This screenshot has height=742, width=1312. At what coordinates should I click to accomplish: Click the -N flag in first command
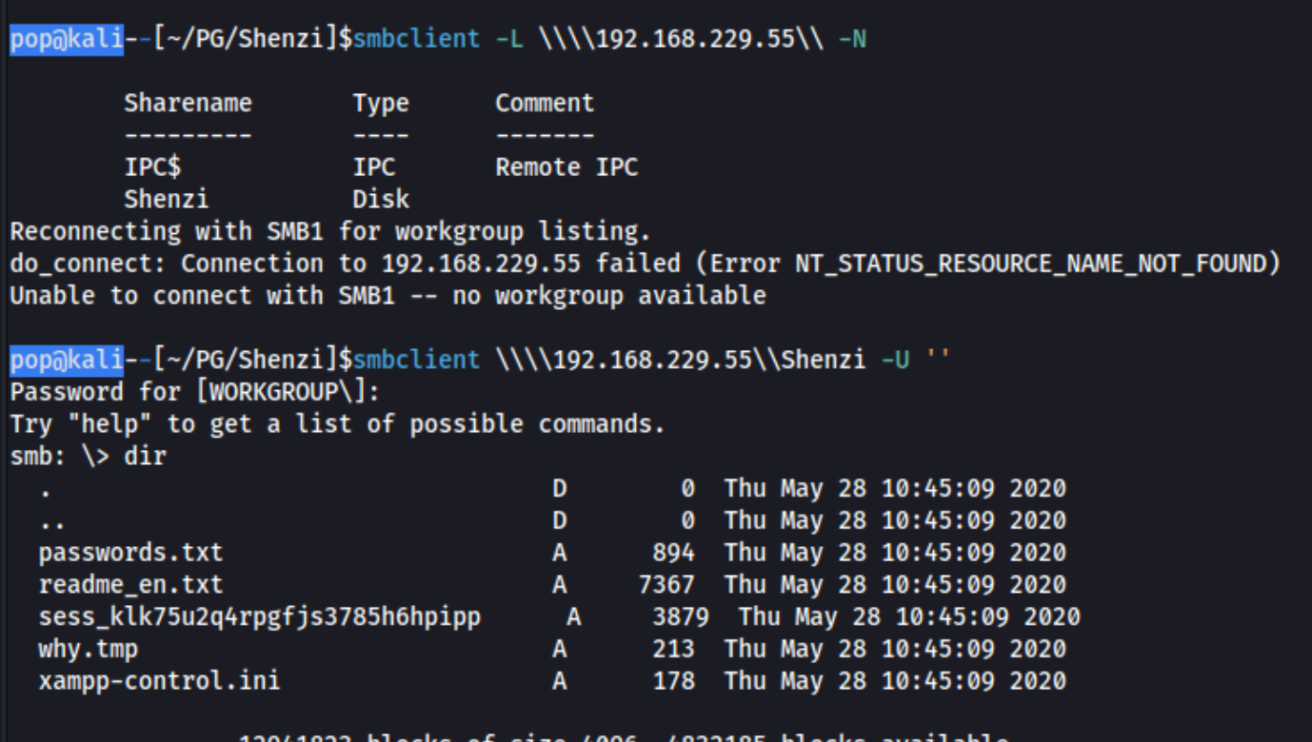852,40
